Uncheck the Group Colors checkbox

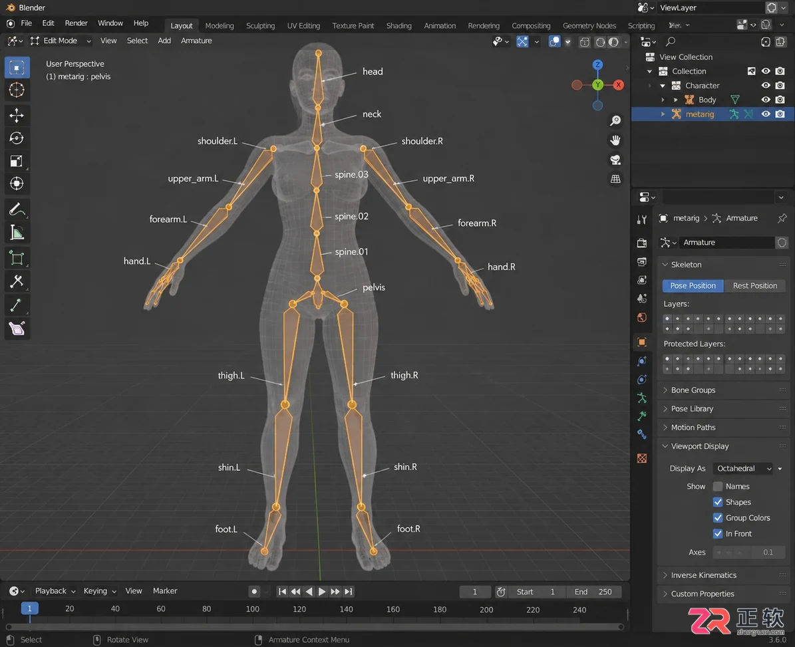717,518
